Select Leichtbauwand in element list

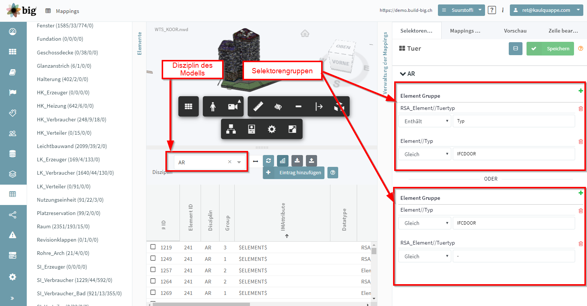pos(72,146)
